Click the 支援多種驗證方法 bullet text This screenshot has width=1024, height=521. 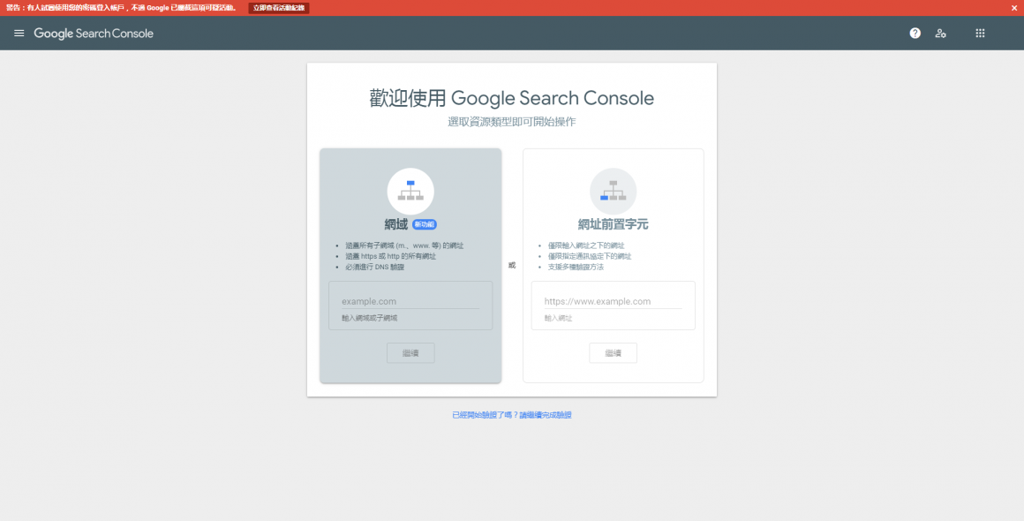click(x=576, y=267)
